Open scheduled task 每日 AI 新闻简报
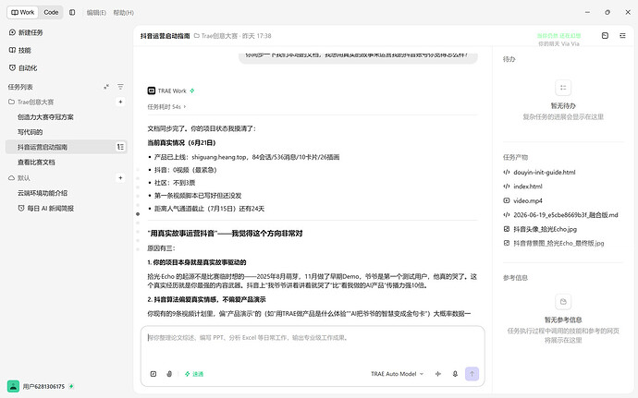The width and height of the screenshot is (638, 398). click(45, 208)
